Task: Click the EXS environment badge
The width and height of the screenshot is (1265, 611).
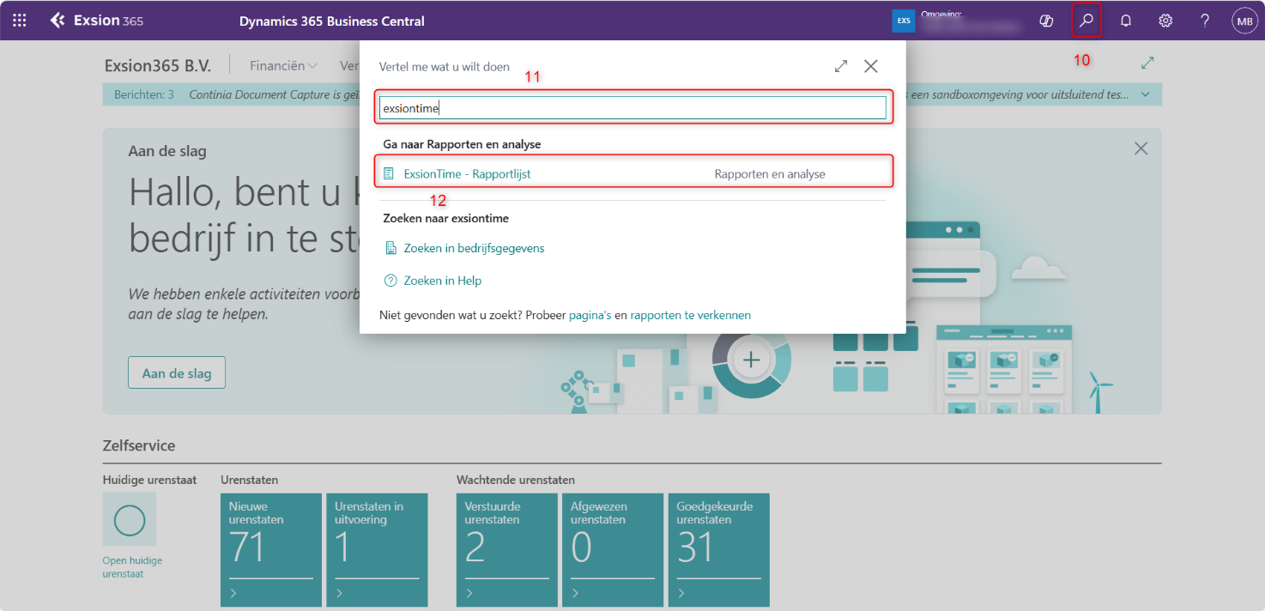Action: point(904,21)
